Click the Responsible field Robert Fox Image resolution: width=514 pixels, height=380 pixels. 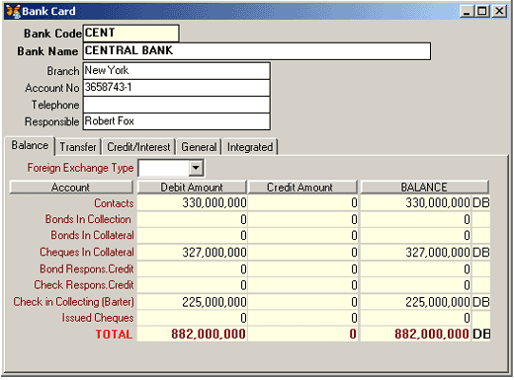point(177,121)
